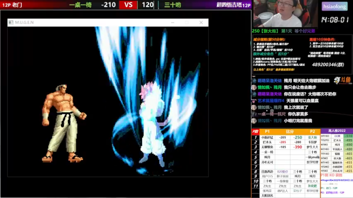Screen dimensions: 353x198
Task: Click the M.U.G.E.N window app icon
Action: coord(11,22)
